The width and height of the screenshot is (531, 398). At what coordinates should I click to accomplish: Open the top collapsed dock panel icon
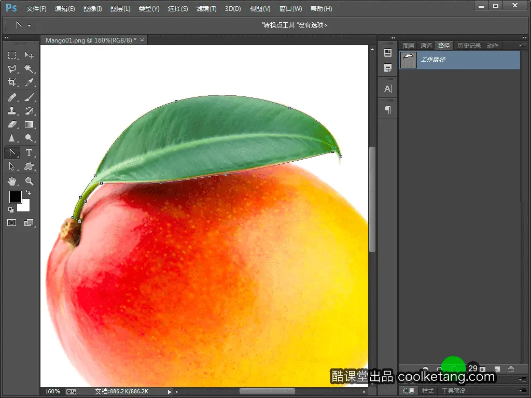[388, 53]
